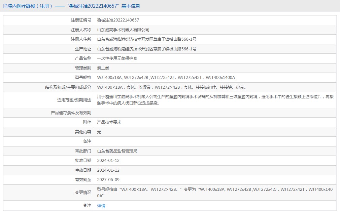Click the 变更情况 row label
Image resolution: width=340 pixels, height=214 pixels.
coord(83,192)
